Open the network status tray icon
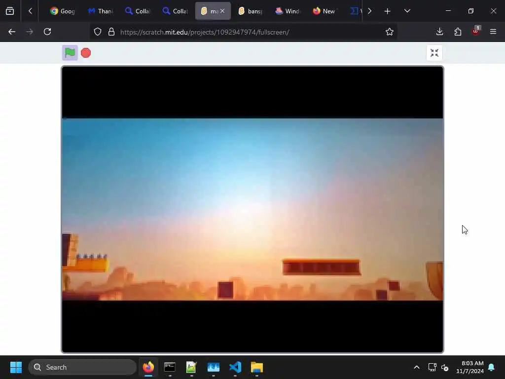Screen dimensions: 505x379 click(432, 367)
